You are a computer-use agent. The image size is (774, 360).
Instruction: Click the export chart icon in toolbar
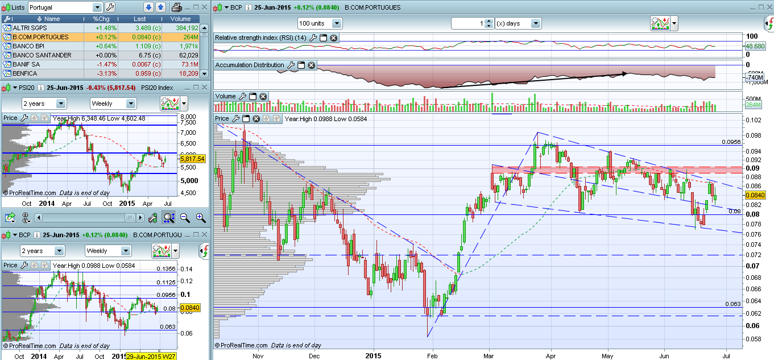point(10,217)
